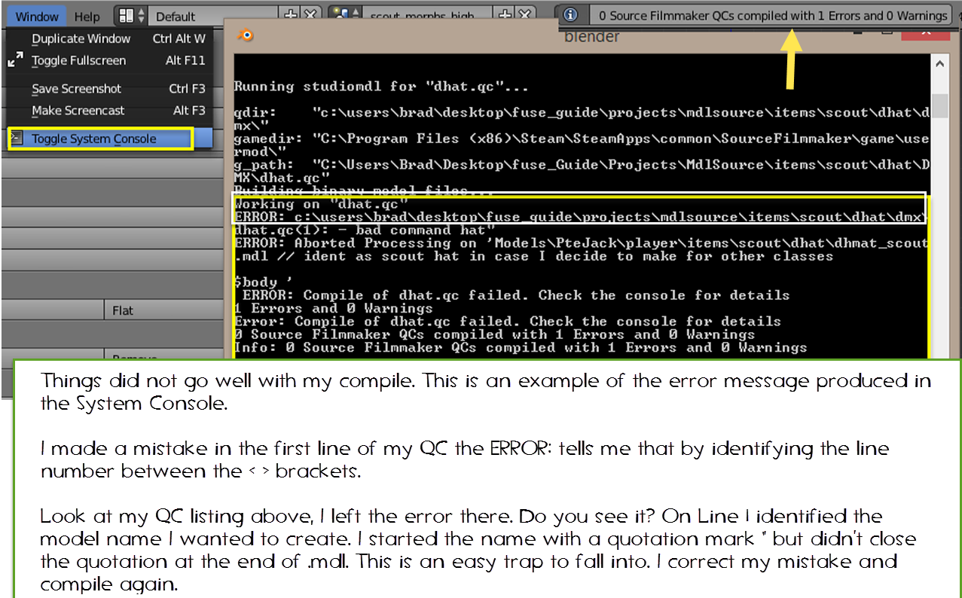Click the 'bad command hat' console line
This screenshot has height=598, width=962.
[x=365, y=230]
